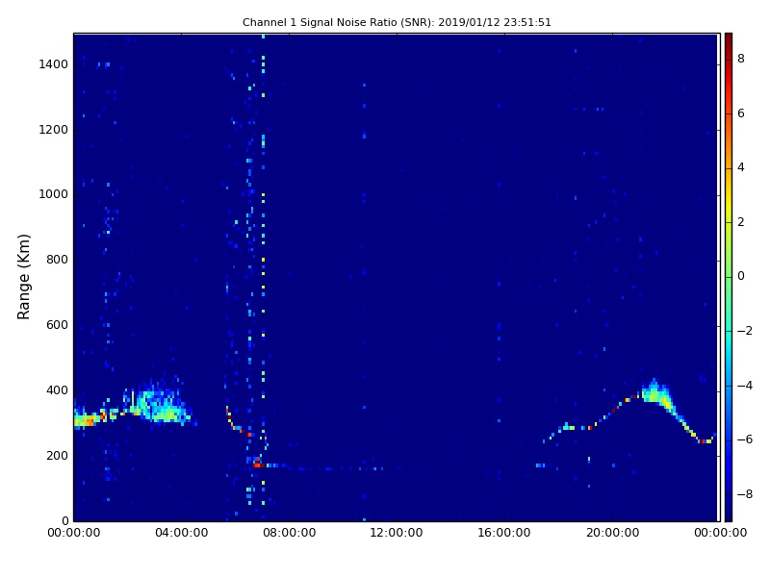Click the 200 range tick label

[x=57, y=456]
